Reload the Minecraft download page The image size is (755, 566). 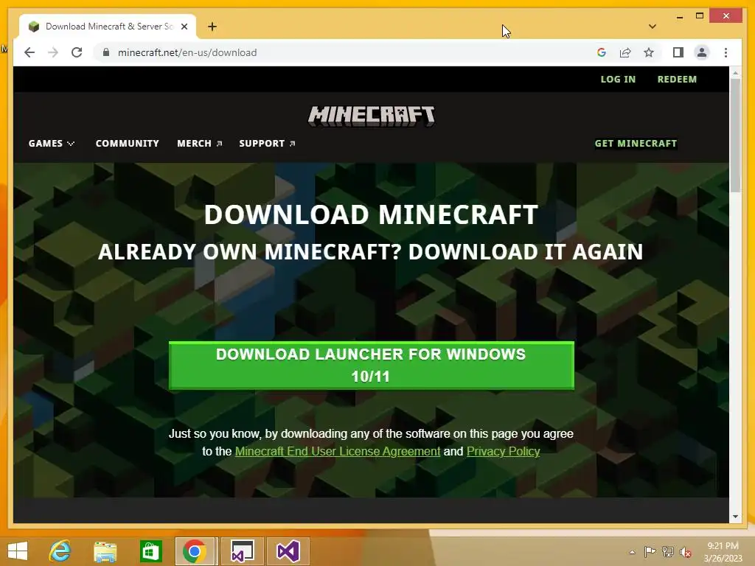click(77, 52)
